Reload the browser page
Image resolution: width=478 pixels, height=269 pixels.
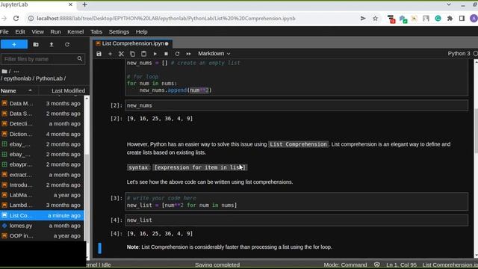pos(16,18)
